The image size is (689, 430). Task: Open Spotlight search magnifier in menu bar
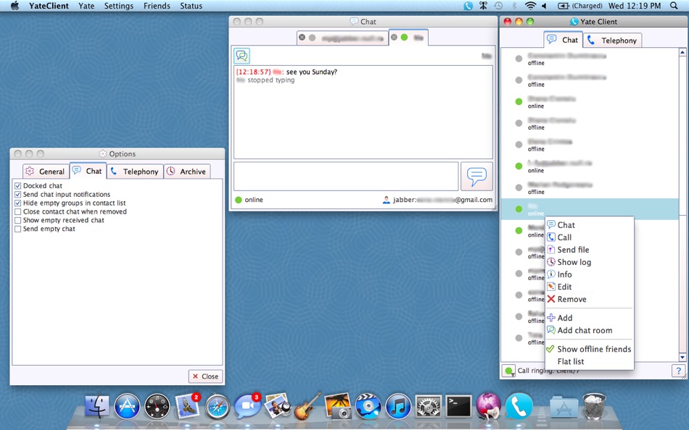[x=674, y=6]
